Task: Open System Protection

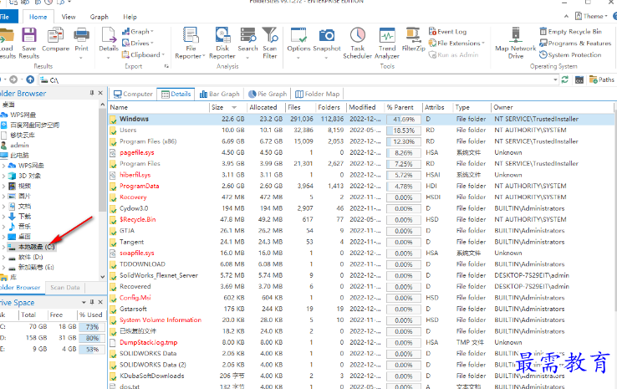Action: (x=570, y=54)
